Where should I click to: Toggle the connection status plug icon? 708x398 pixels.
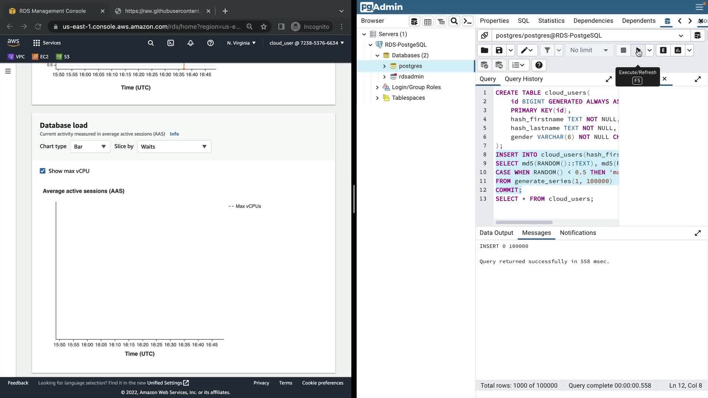coord(485,35)
